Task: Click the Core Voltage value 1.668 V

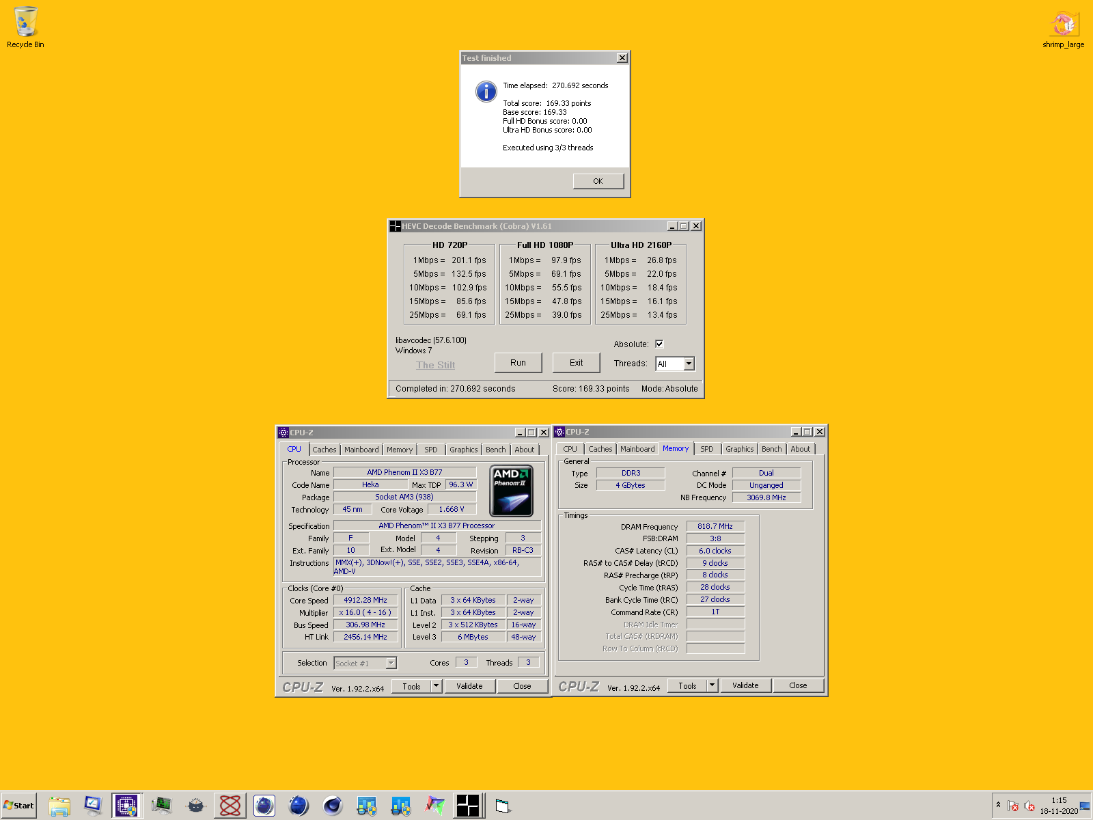Action: tap(452, 509)
